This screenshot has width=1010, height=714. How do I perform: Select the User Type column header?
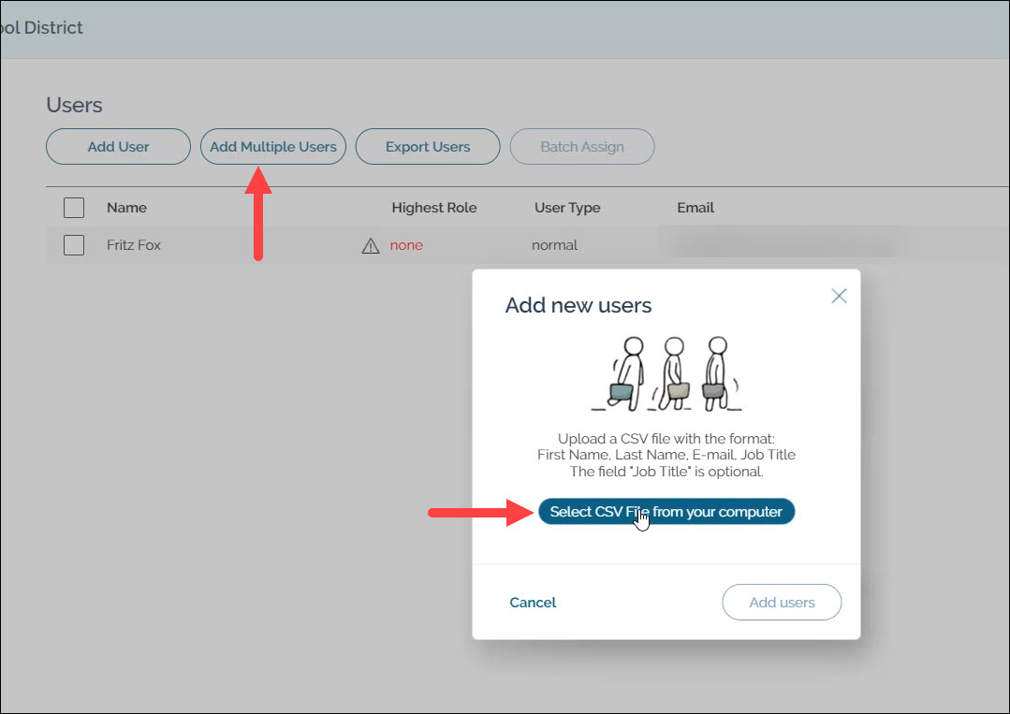(x=567, y=208)
